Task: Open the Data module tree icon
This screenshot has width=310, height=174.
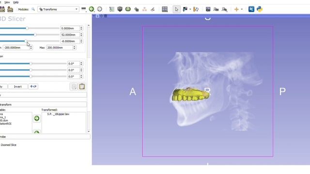Action: 112,9
